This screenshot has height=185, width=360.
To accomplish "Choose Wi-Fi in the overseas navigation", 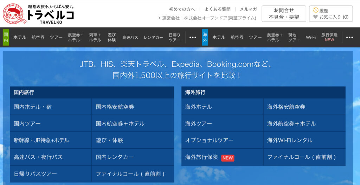I will [310, 37].
